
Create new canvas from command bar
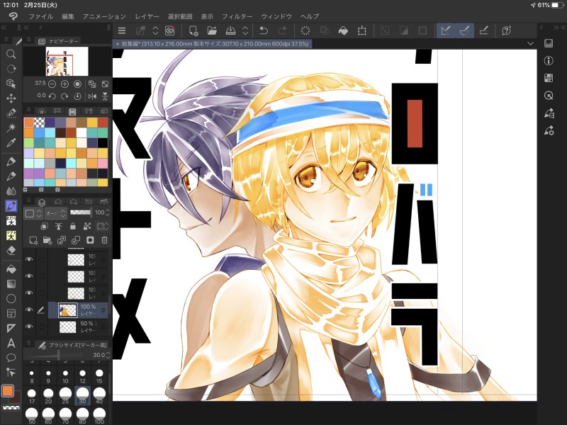pyautogui.click(x=193, y=30)
